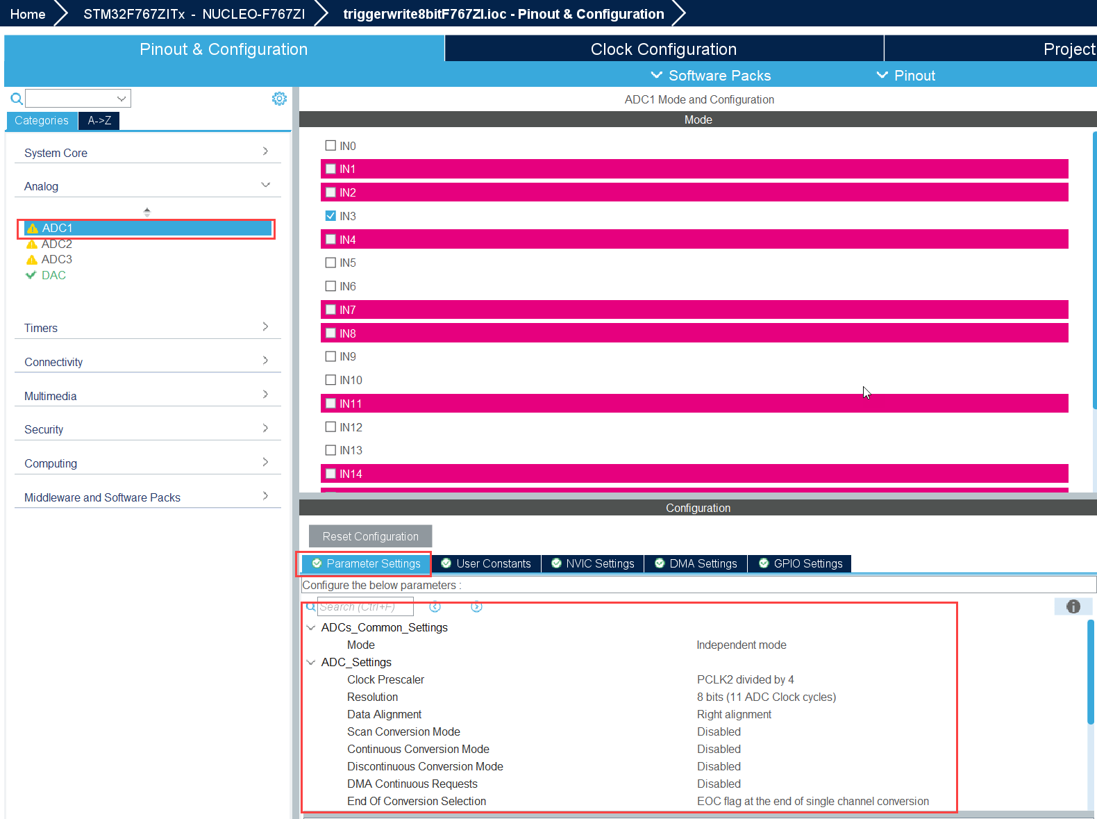The width and height of the screenshot is (1097, 819).
Task: Select ADC2 with warning icon
Action: pyautogui.click(x=56, y=244)
